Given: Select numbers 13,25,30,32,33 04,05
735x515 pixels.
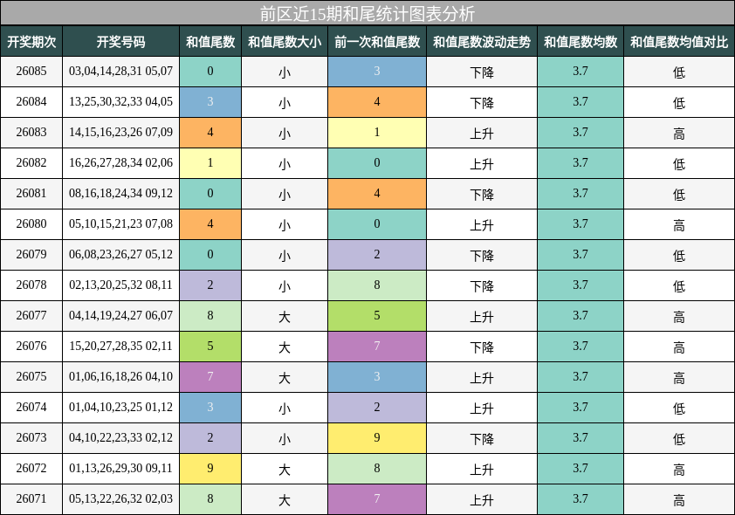Looking at the screenshot, I should 121,101.
